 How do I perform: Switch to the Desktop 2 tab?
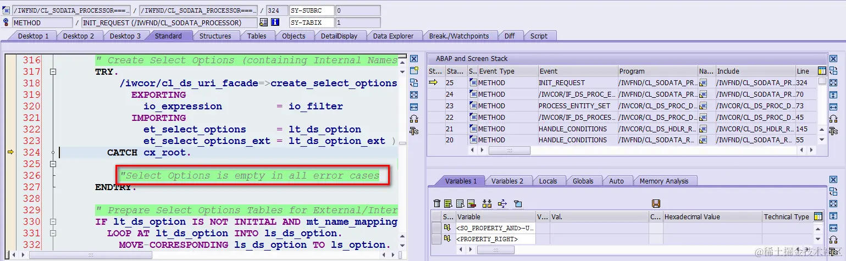79,36
